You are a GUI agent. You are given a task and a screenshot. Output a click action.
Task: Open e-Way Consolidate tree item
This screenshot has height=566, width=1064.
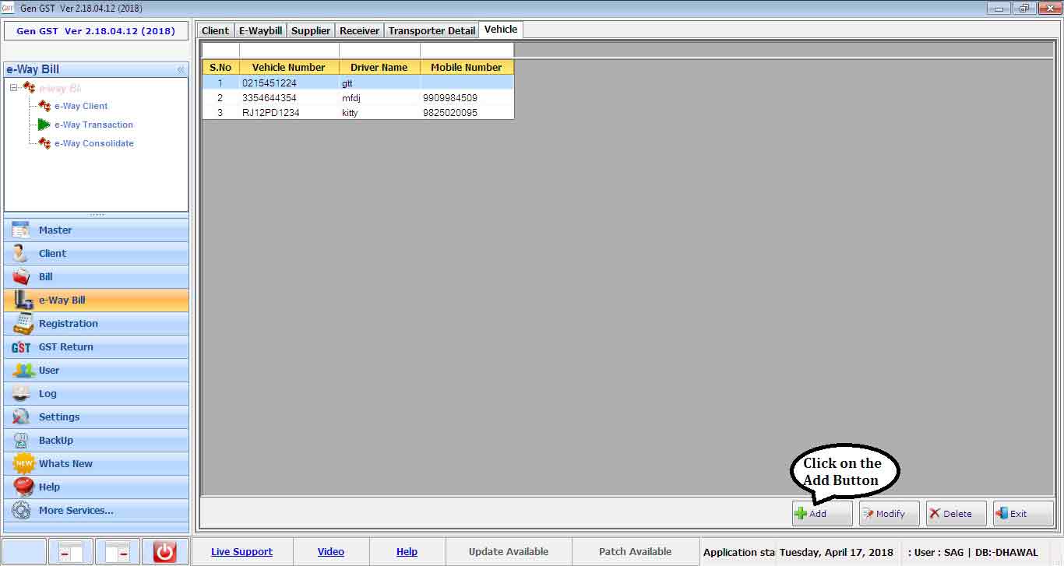click(x=93, y=143)
